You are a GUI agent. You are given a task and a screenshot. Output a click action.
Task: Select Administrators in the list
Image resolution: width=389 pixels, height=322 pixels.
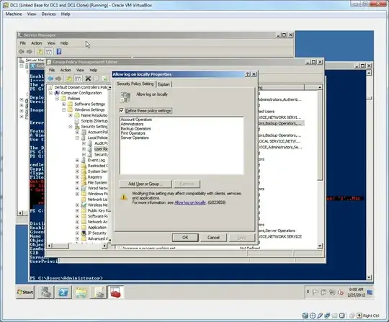[132, 124]
